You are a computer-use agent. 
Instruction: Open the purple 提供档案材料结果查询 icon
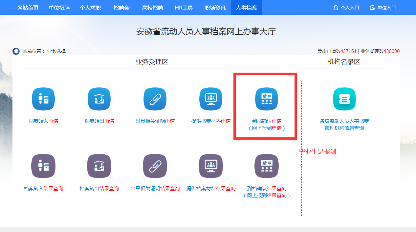click(x=211, y=166)
